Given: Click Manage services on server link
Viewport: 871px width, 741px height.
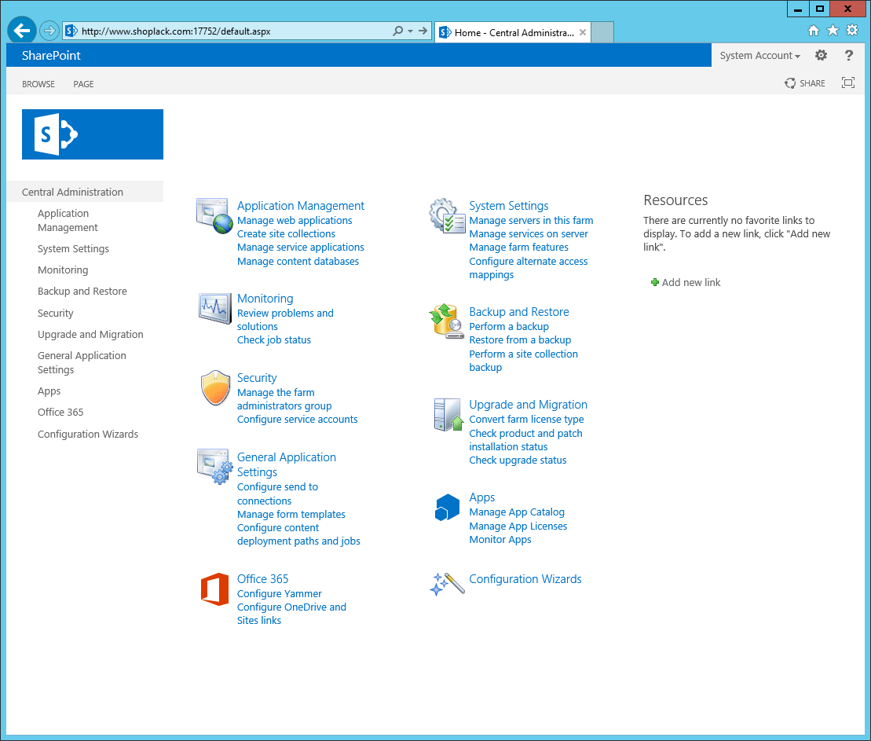Looking at the screenshot, I should (x=529, y=233).
